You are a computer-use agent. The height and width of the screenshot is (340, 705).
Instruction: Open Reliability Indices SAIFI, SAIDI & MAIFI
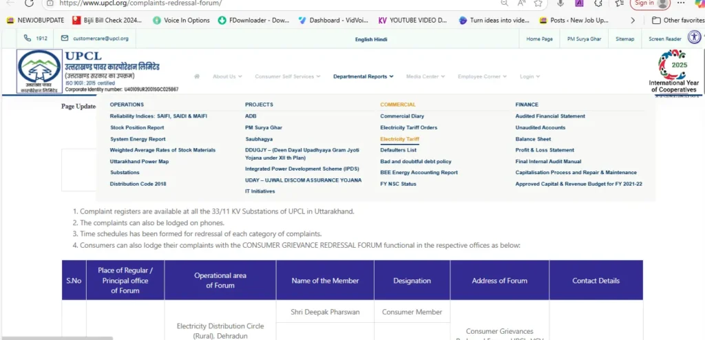tap(158, 116)
